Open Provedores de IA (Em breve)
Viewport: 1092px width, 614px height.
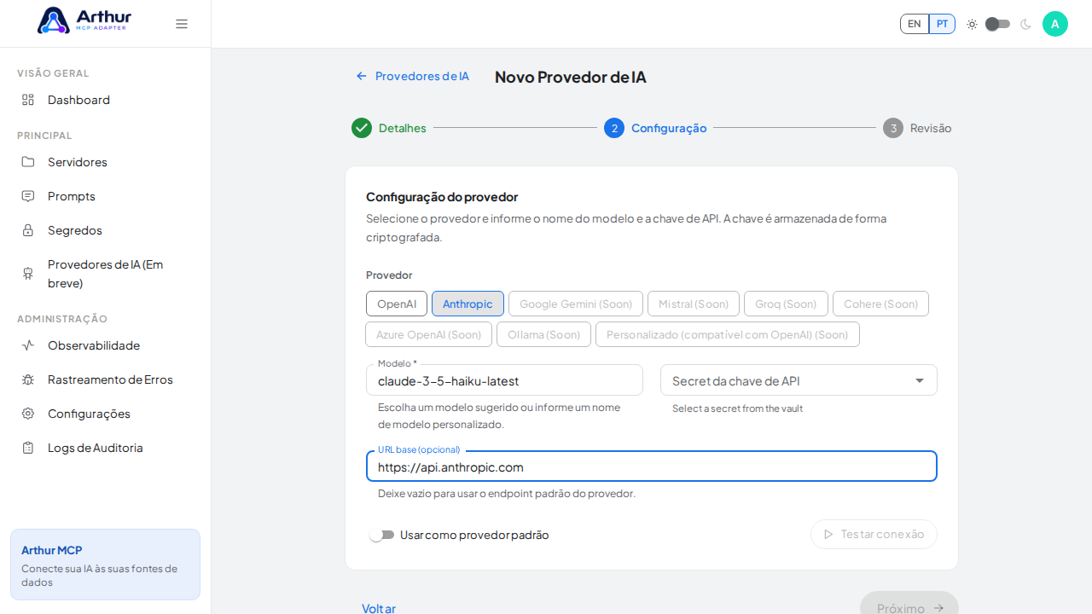pos(106,274)
